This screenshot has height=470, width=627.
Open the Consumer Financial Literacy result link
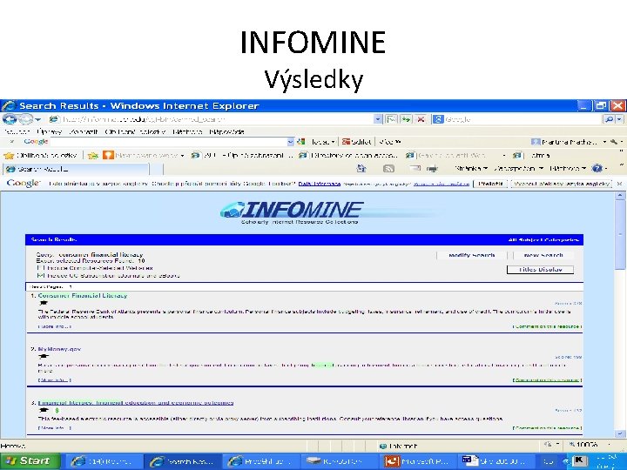pyautogui.click(x=83, y=296)
